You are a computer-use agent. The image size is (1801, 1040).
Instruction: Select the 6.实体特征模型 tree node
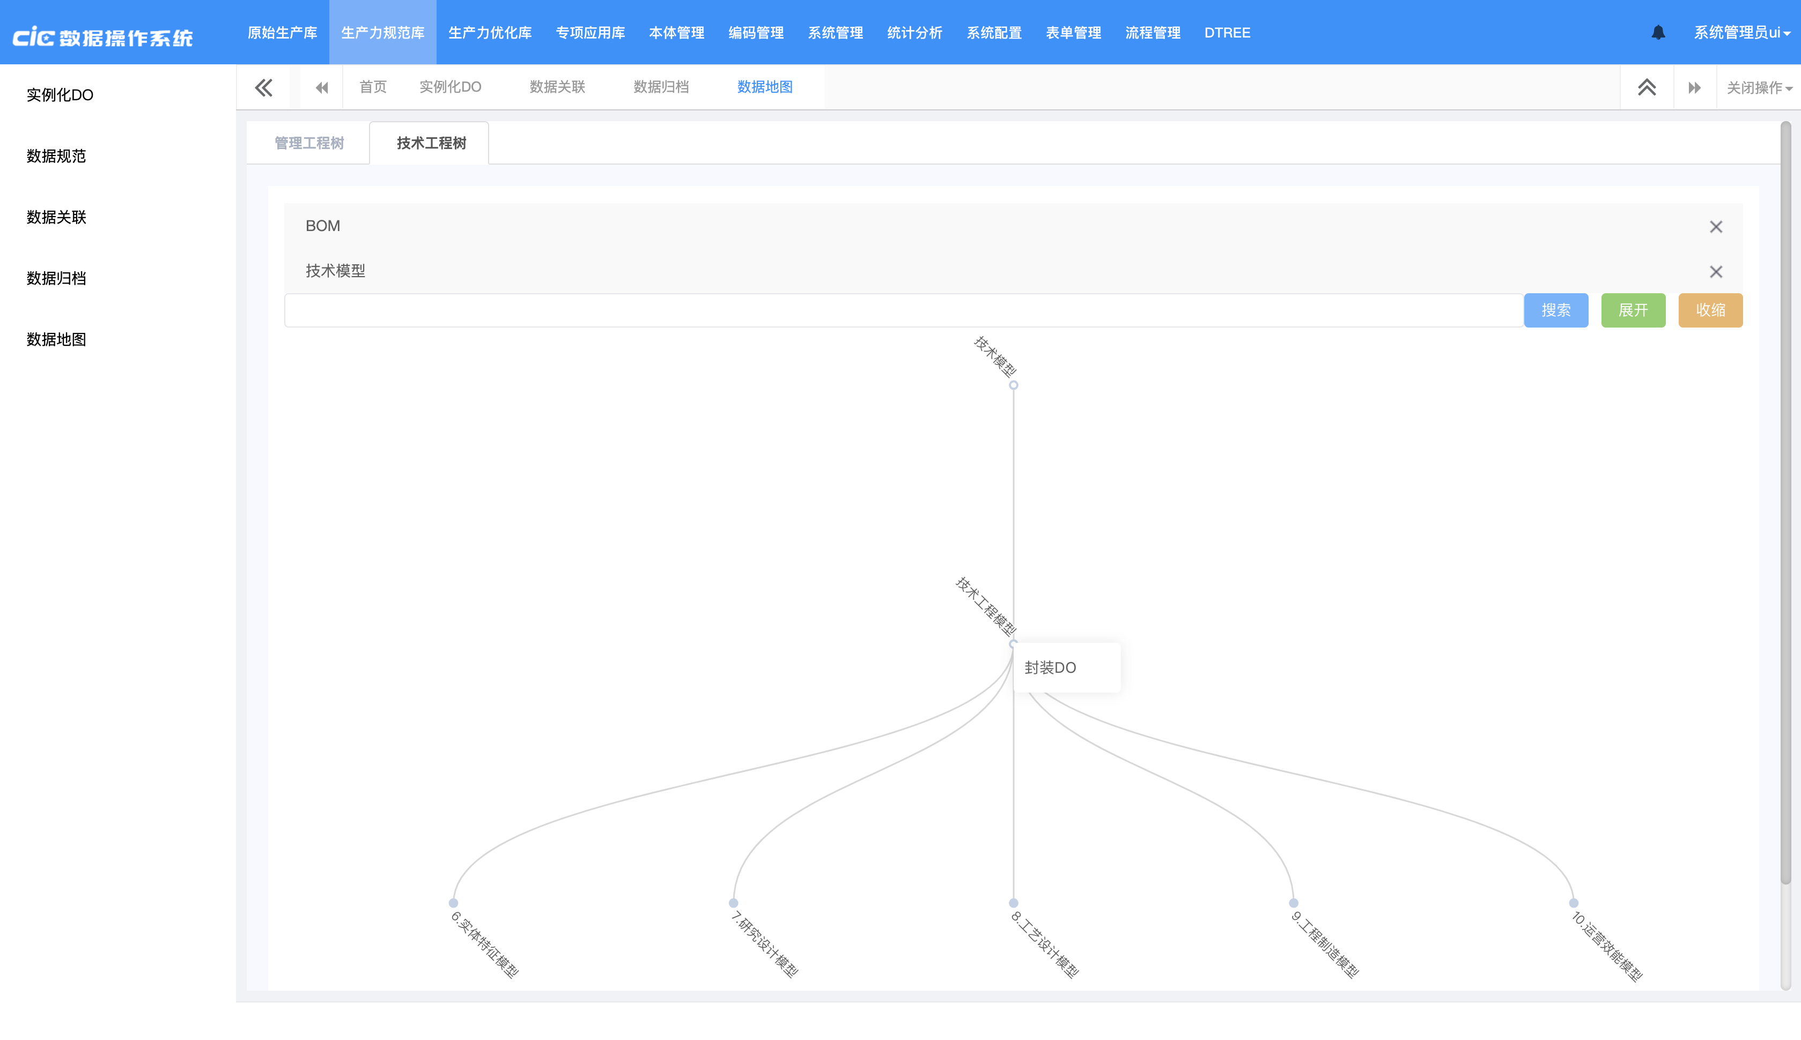click(x=453, y=903)
